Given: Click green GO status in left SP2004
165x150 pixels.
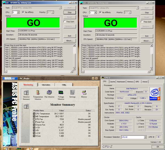Looking at the screenshot, I should [33, 23].
